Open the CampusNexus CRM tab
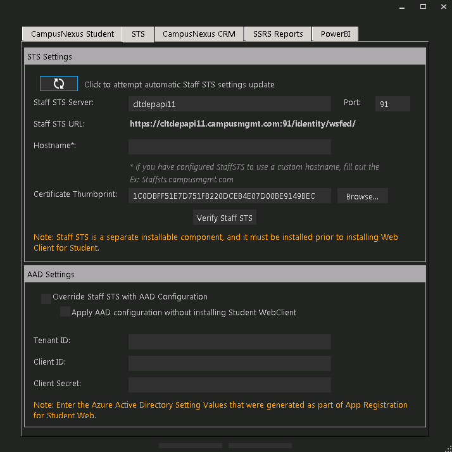This screenshot has height=452, width=452. click(x=199, y=34)
